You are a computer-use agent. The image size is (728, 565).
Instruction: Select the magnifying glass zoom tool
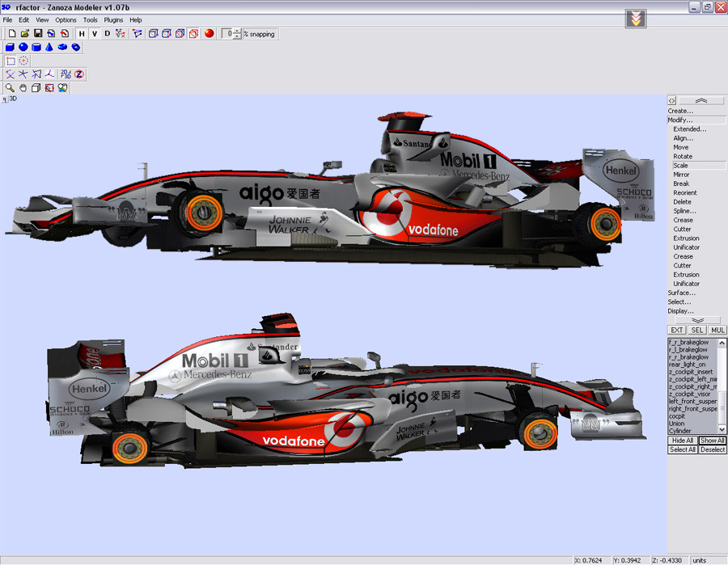pos(10,87)
